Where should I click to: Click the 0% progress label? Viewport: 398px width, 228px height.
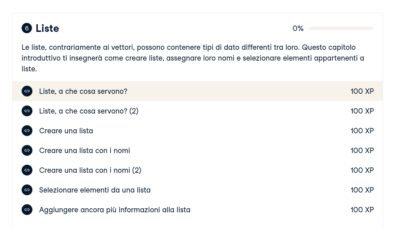(298, 28)
